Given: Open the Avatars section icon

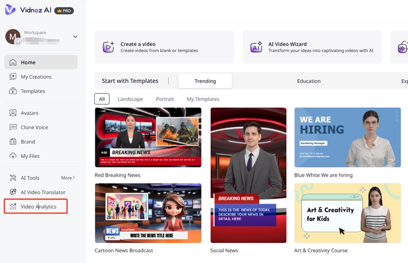Looking at the screenshot, I should tap(13, 113).
